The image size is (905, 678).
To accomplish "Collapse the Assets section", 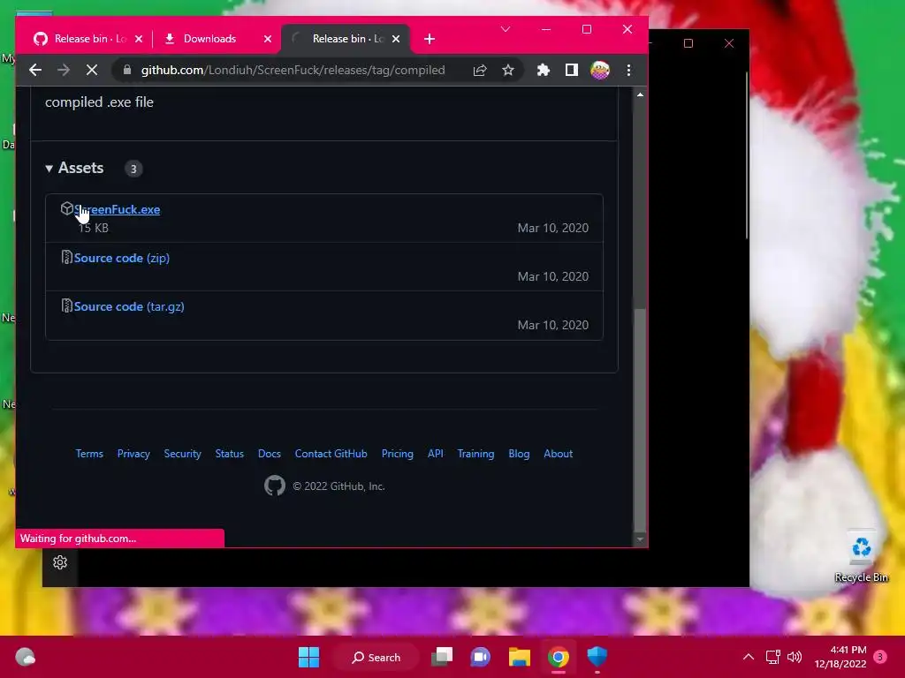I will point(74,168).
